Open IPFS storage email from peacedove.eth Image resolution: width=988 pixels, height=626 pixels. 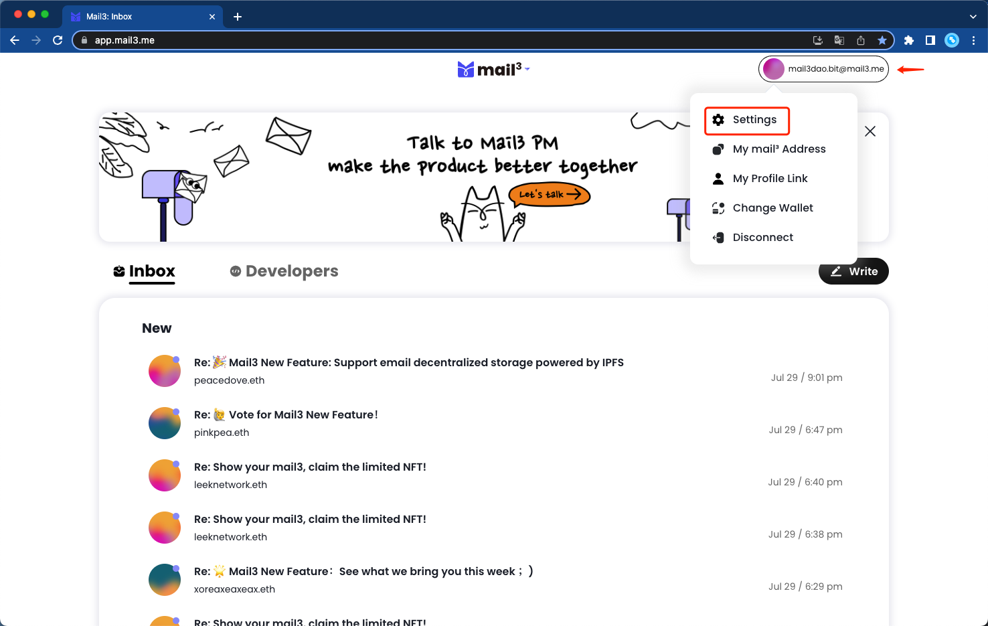[x=495, y=371]
